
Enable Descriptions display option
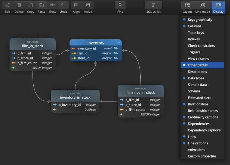click(202, 72)
